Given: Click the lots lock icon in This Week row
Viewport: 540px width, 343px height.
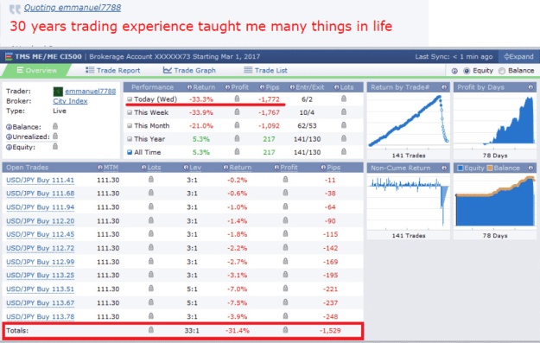Looking at the screenshot, I should [x=344, y=111].
